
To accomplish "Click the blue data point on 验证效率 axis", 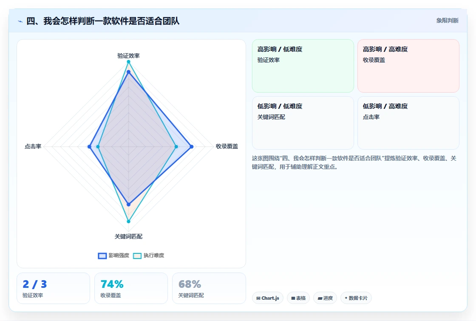I will point(128,72).
